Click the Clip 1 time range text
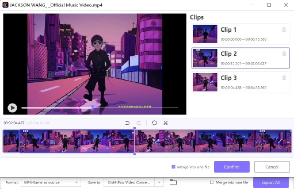This screenshot has width=294, height=189. [244, 39]
